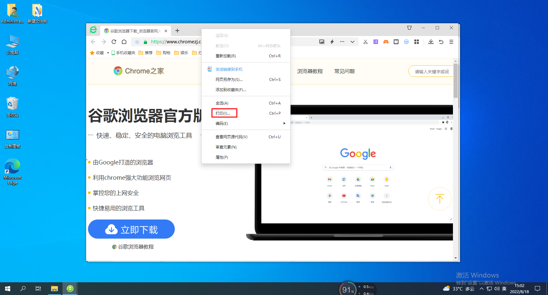The height and width of the screenshot is (295, 548).
Task: Open the notification center icon
Action: pyautogui.click(x=537, y=289)
